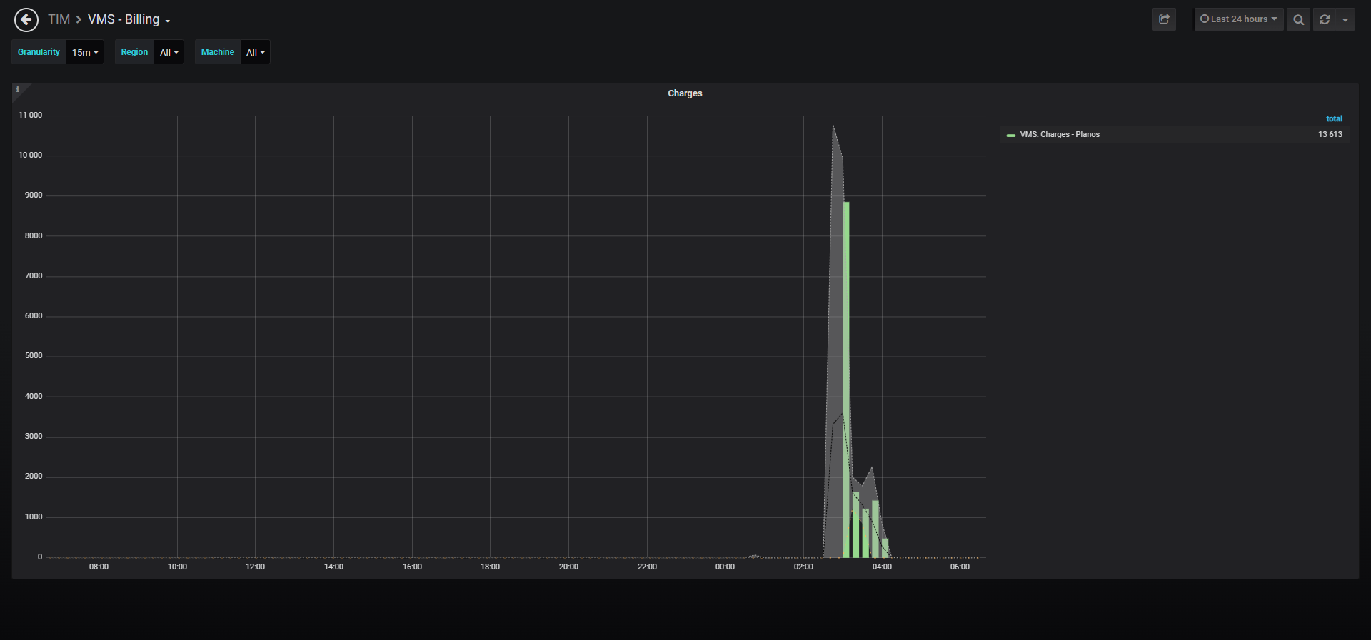1371x640 pixels.
Task: Click the zoom out magnifier icon
Action: click(x=1298, y=19)
